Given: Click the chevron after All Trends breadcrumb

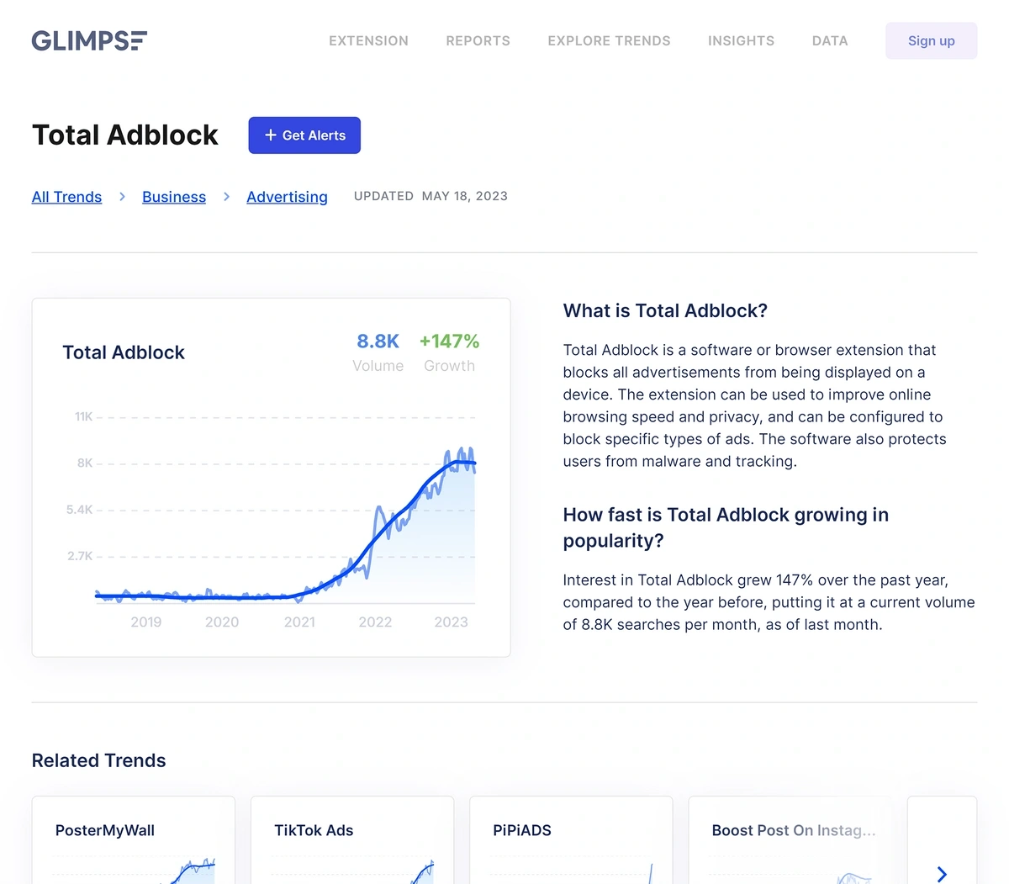Looking at the screenshot, I should click(x=122, y=197).
